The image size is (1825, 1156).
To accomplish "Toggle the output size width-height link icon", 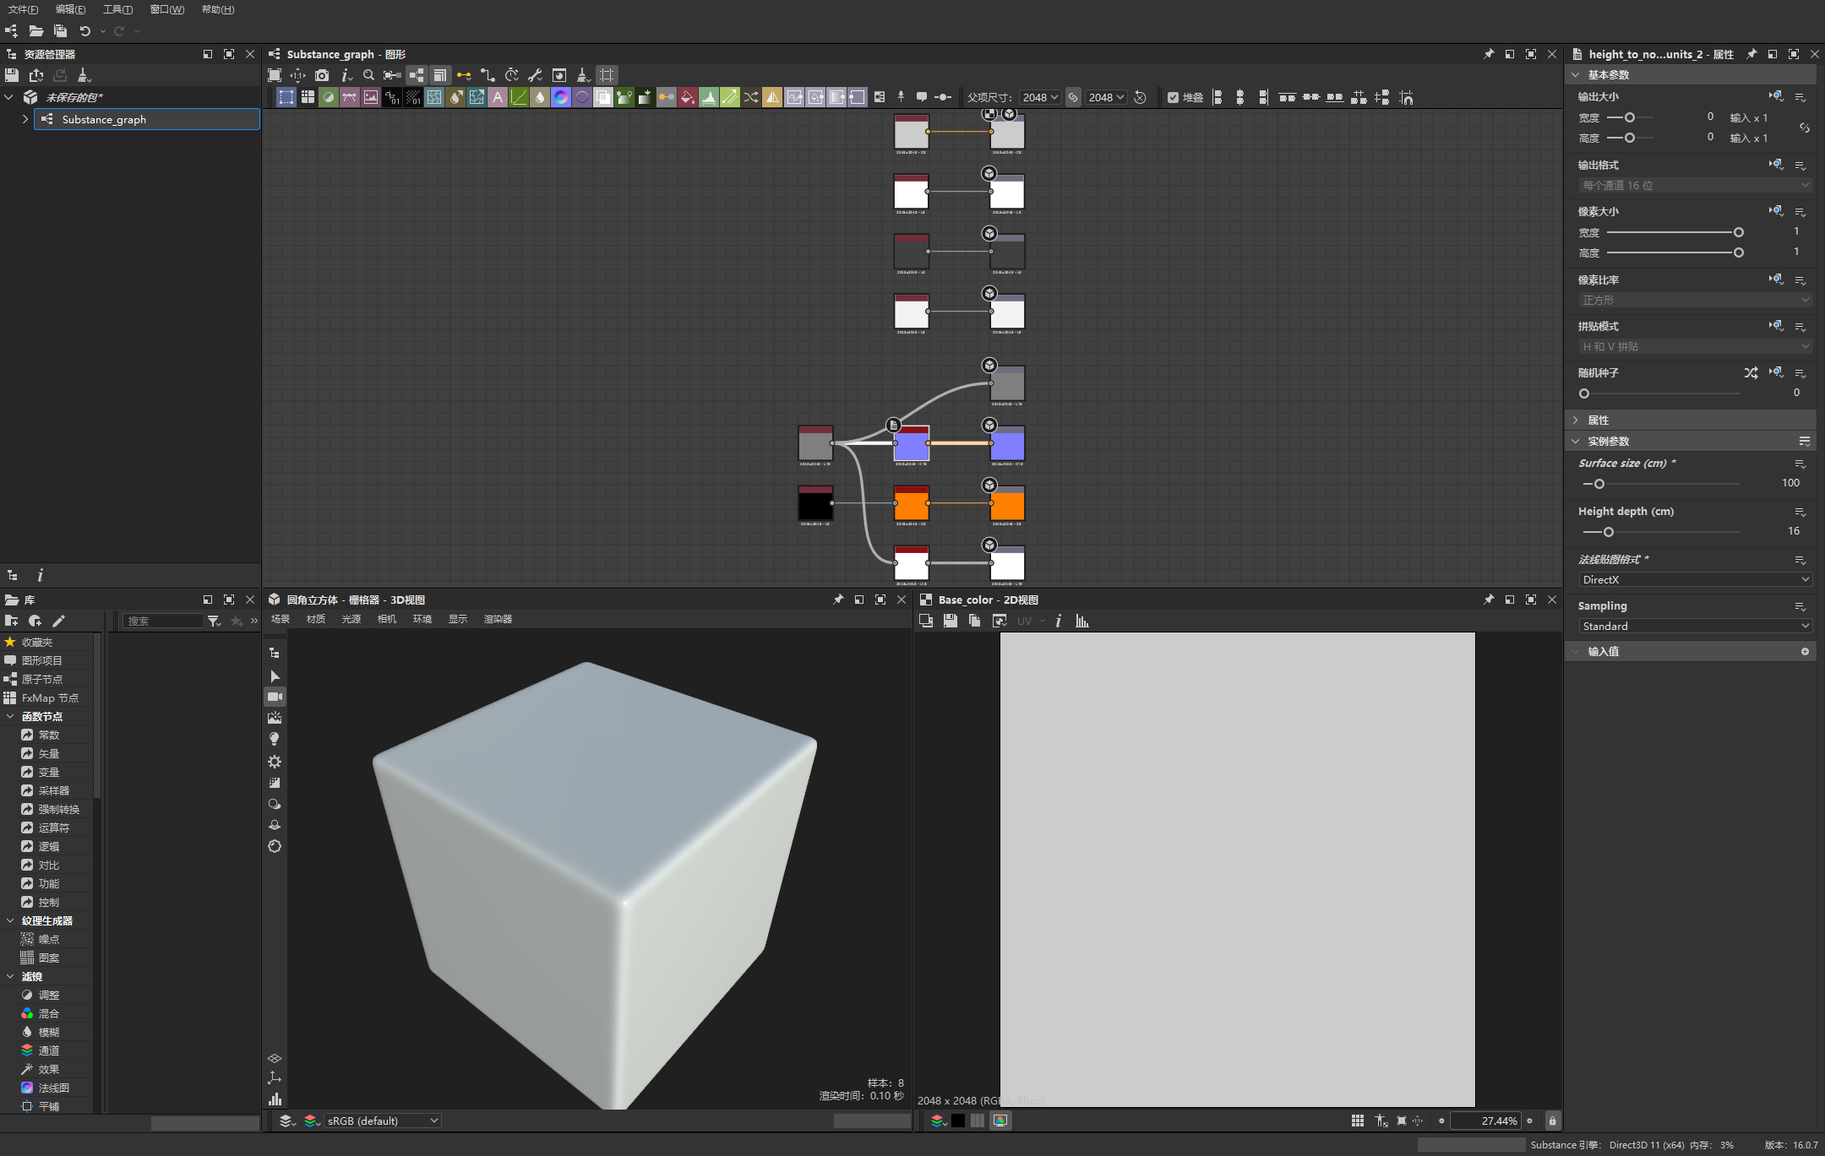I will 1805,128.
